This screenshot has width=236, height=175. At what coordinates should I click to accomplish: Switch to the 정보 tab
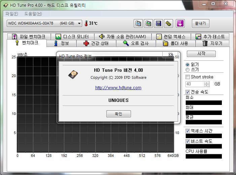[x=61, y=44]
